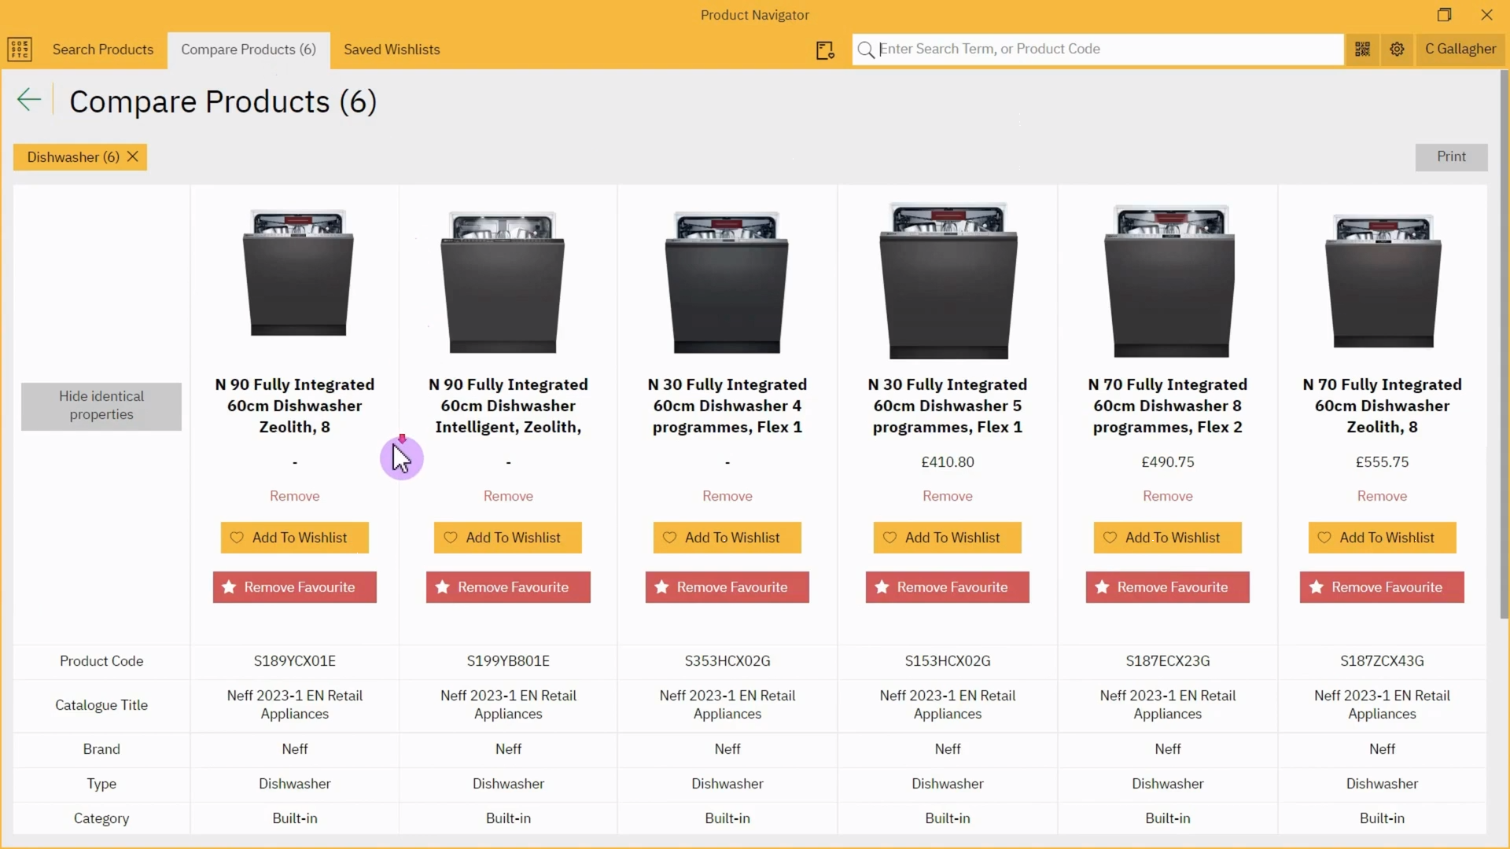Screen dimensions: 1510x849
Task: Open image of N 90 Zeolith, 8 dishwasher
Action: [x=297, y=272]
